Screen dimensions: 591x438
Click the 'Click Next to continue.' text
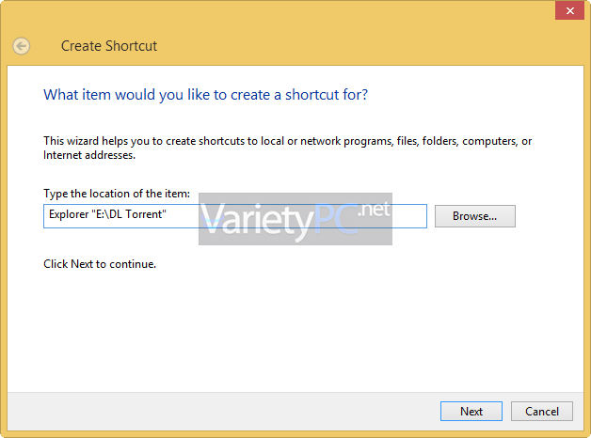point(100,264)
